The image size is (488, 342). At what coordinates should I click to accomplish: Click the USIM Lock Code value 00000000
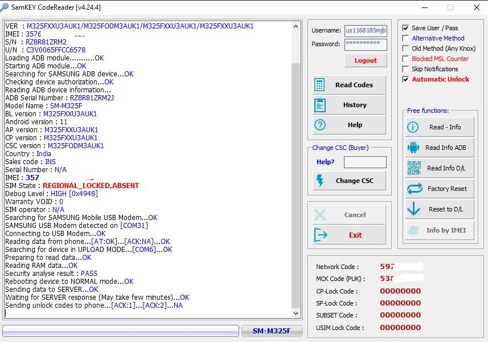(400, 328)
